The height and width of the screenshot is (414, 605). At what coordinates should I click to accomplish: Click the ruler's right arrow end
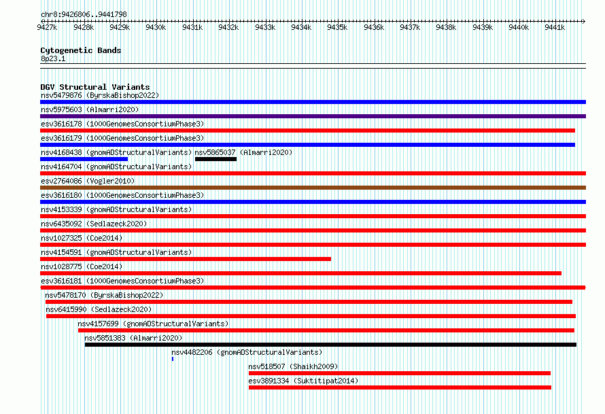pos(584,21)
